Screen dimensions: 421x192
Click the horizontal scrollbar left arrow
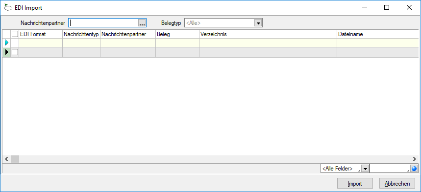[x=6, y=159]
